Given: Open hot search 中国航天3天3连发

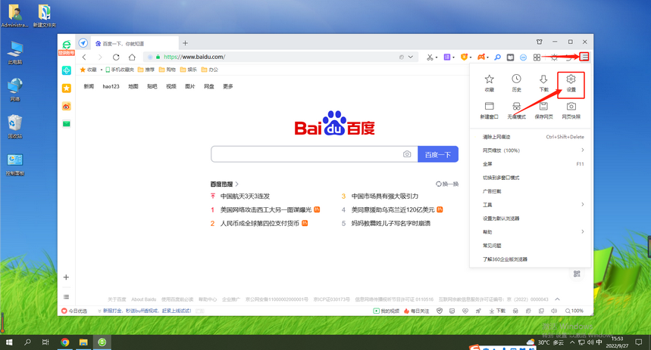Looking at the screenshot, I should [245, 197].
